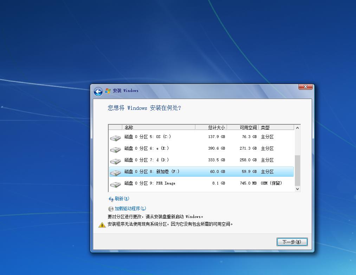Open the 刷新(R) refresh link

coord(122,199)
